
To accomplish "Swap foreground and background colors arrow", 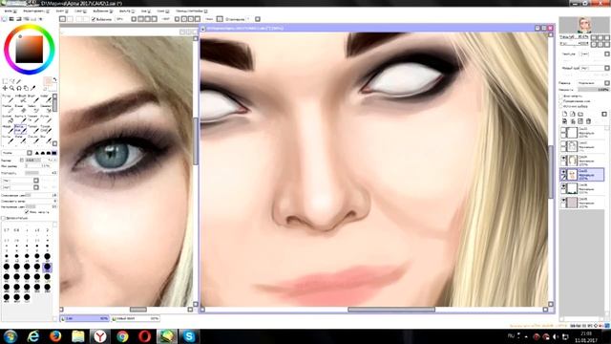I will tap(54, 79).
